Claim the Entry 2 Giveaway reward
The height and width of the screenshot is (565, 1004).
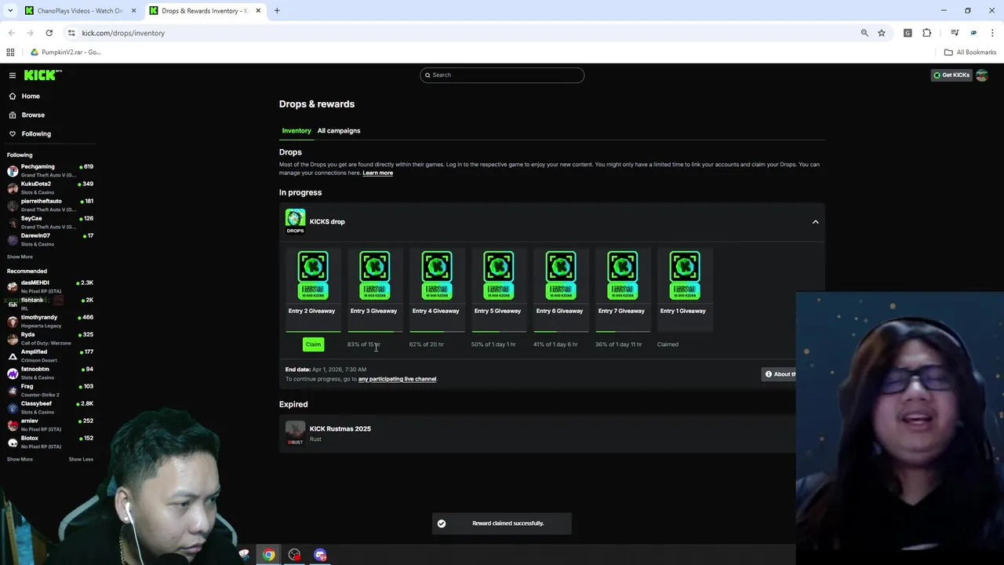pos(313,344)
